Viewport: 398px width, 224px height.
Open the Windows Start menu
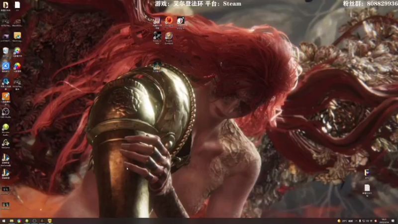click(3, 221)
